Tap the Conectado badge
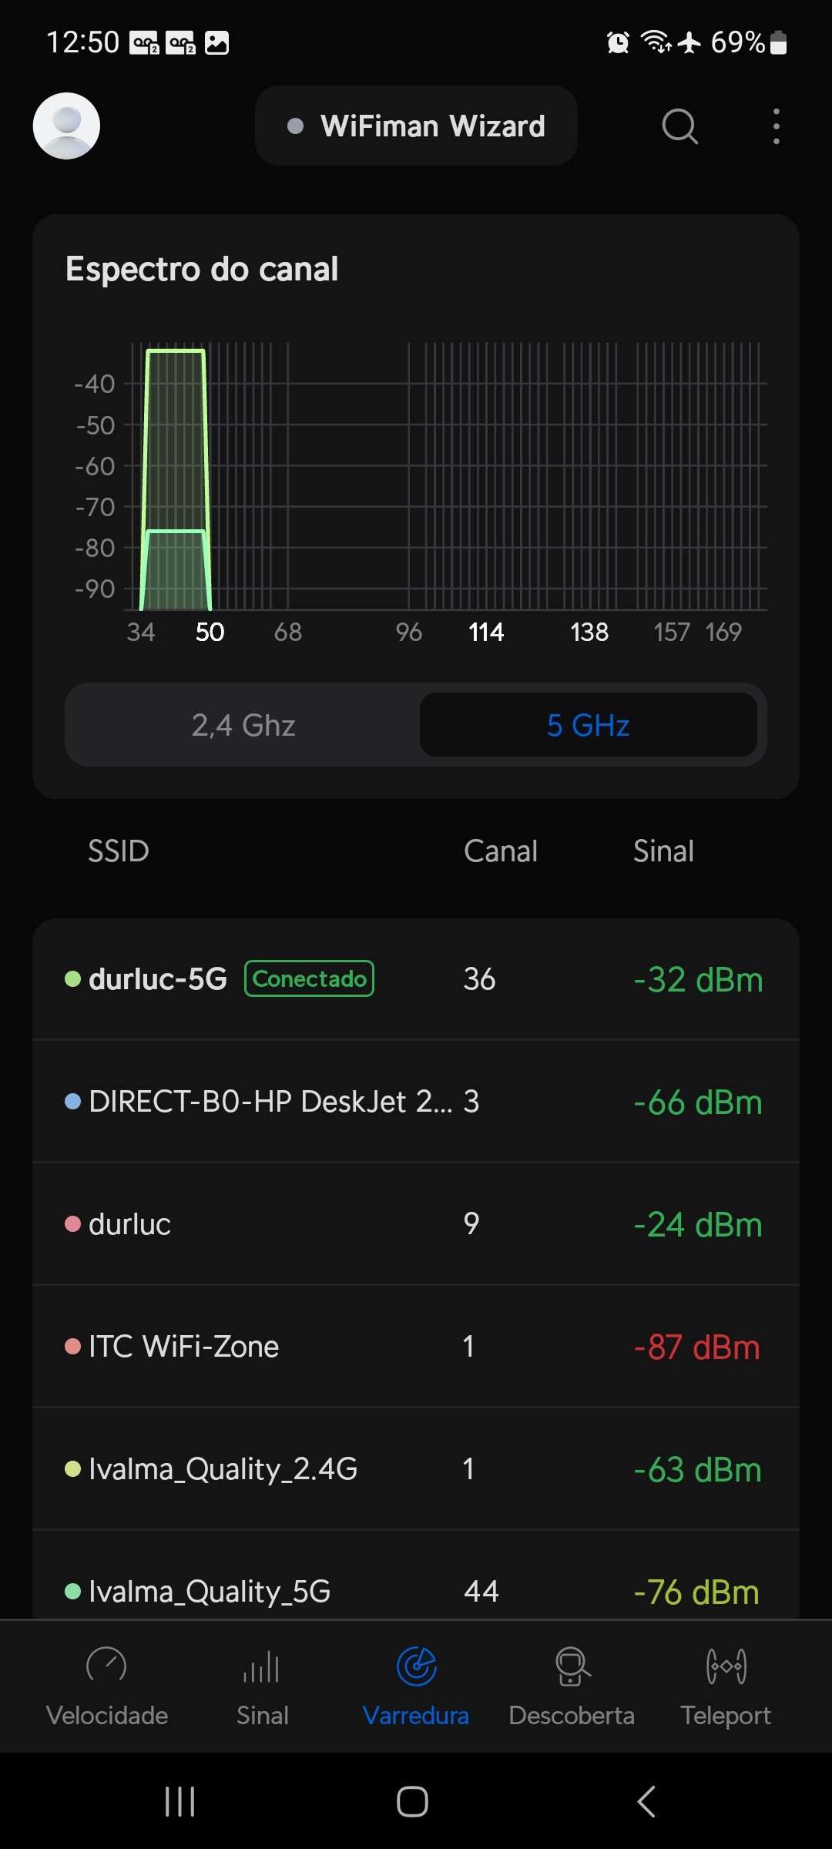The image size is (832, 1849). [x=309, y=978]
